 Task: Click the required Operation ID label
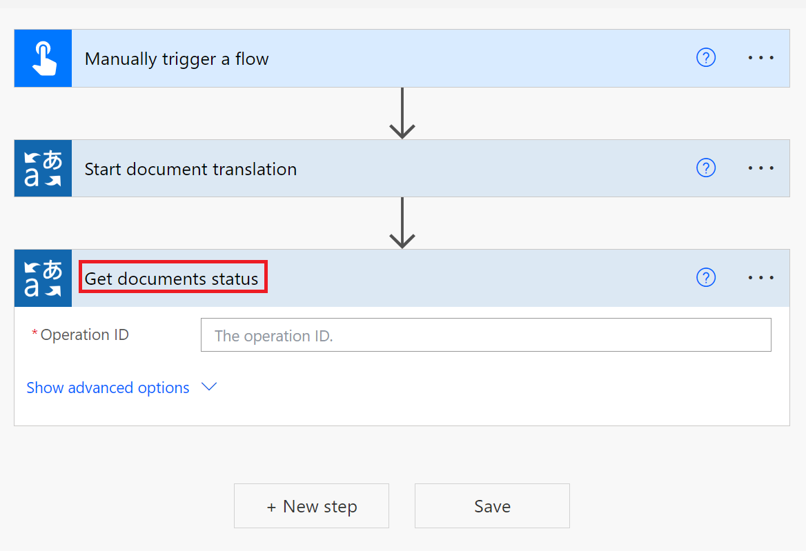point(83,334)
